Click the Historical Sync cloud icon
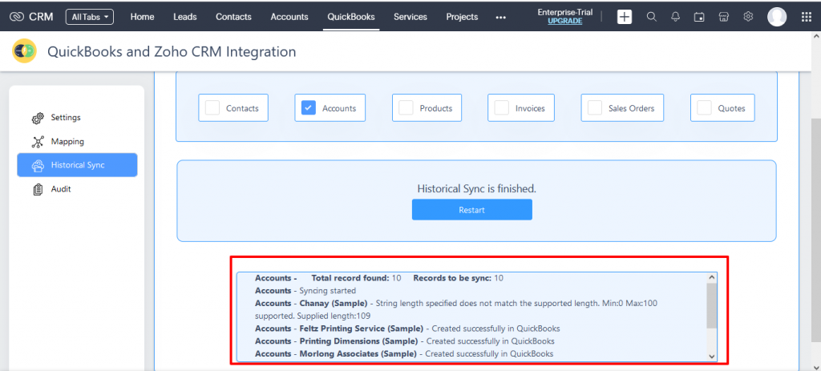Viewport: 821px width, 371px height. (x=38, y=166)
